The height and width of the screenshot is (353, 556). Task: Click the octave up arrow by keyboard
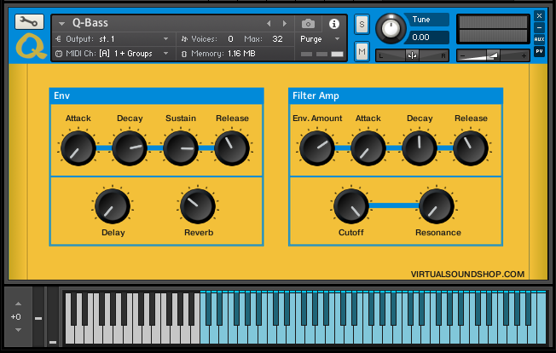pos(17,304)
